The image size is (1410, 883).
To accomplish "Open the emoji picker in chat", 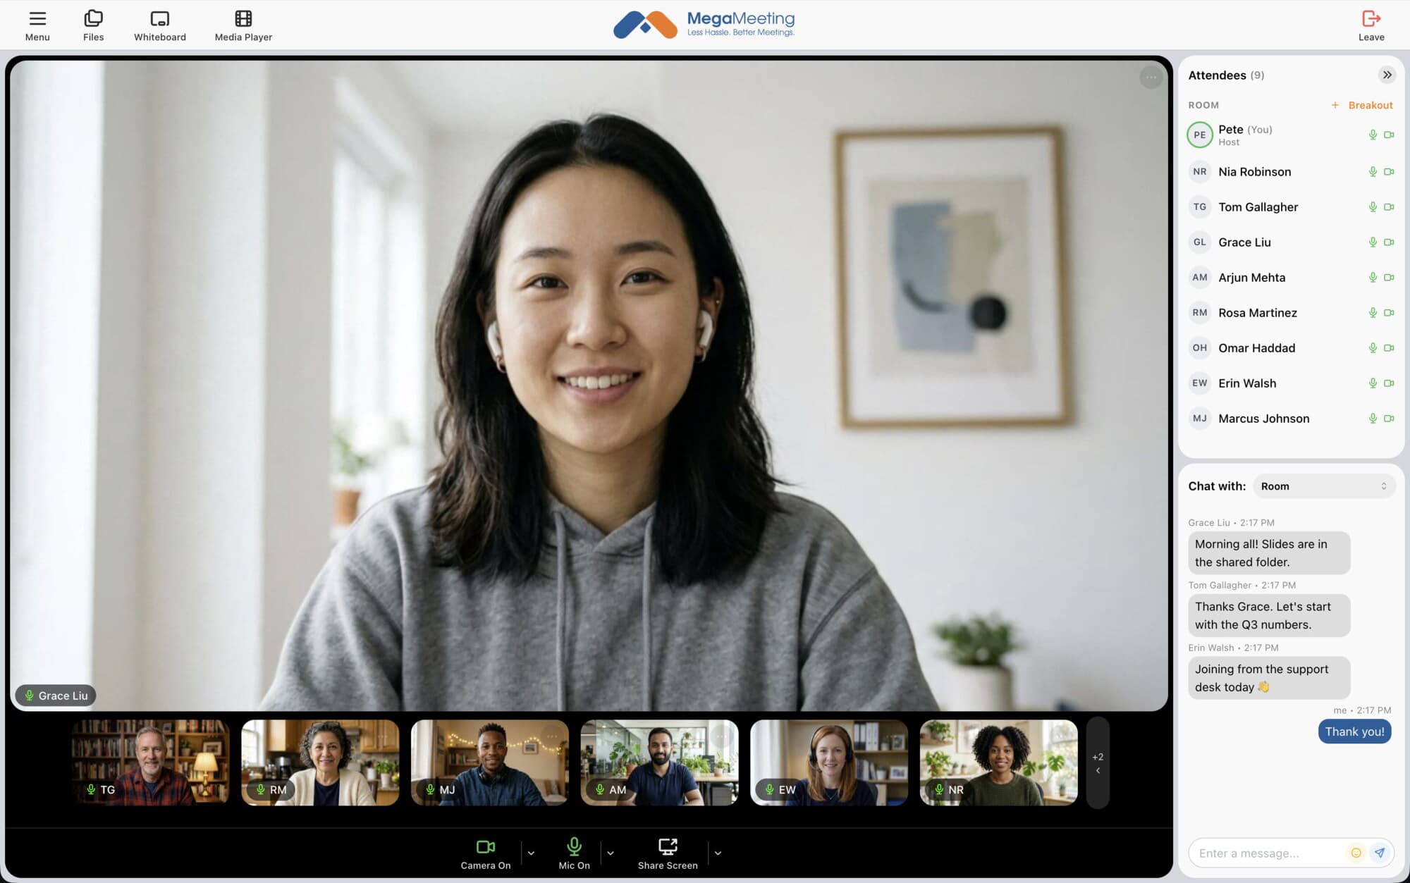I will point(1356,853).
